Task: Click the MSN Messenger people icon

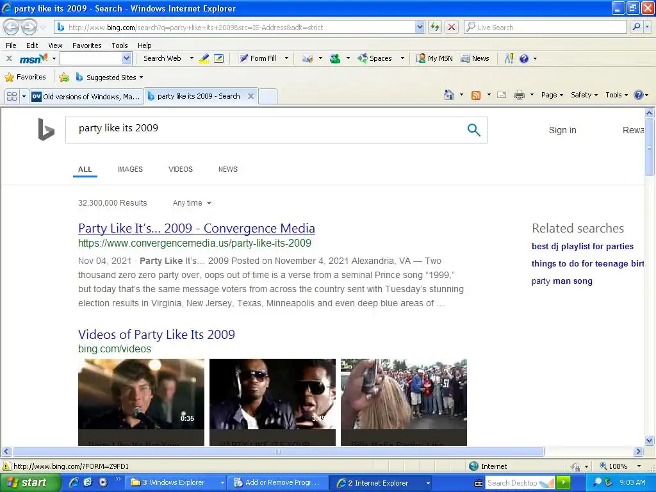Action: coord(335,58)
